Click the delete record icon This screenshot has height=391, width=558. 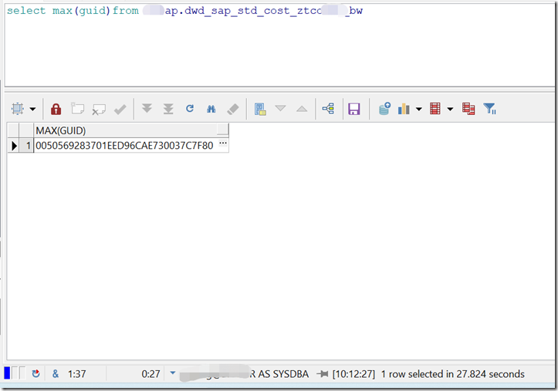[99, 109]
